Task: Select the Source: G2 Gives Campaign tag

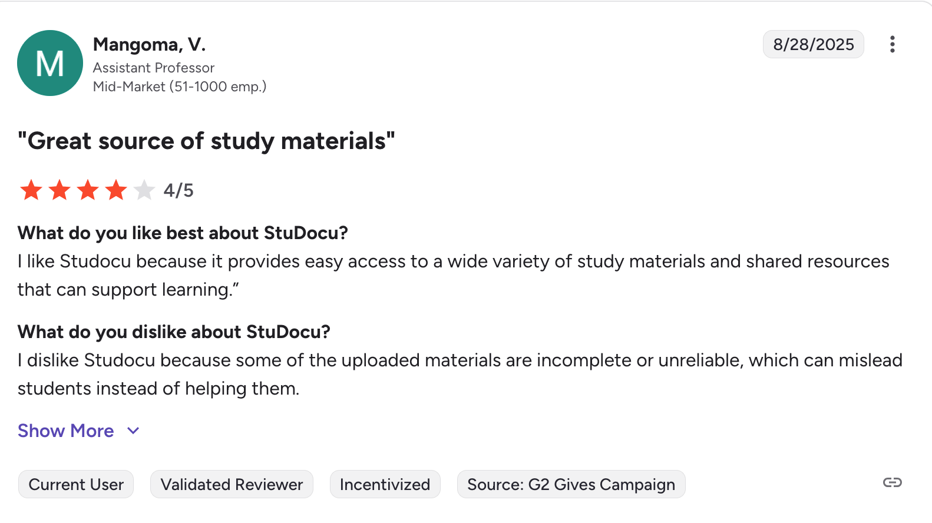Action: [571, 484]
